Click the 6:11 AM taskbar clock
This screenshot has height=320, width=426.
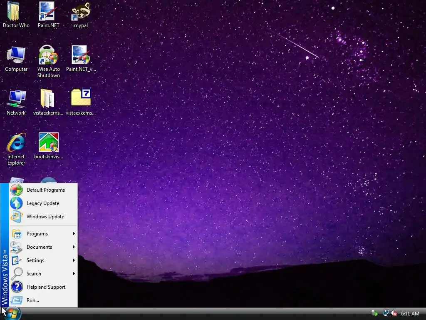pos(410,314)
